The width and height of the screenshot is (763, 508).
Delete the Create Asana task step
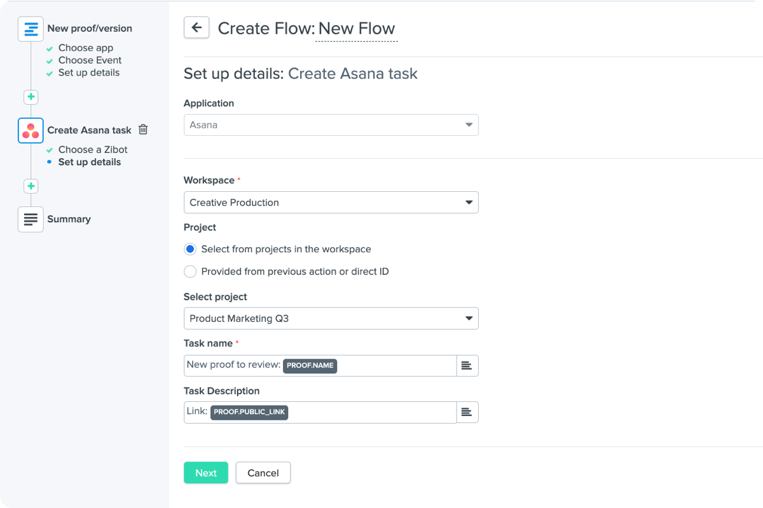[143, 130]
